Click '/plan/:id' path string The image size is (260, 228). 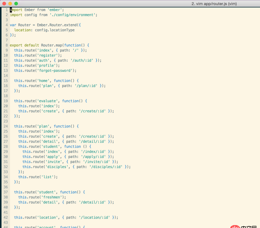pos(86,86)
